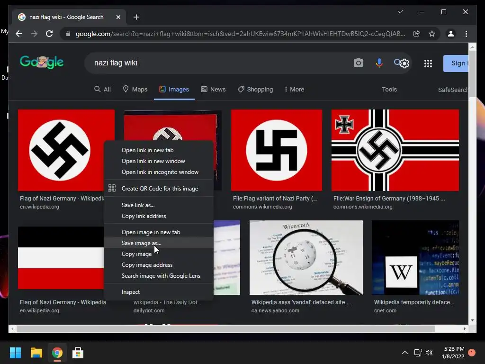485x364 pixels.
Task: Reload the page with the refresh icon
Action: tap(49, 34)
